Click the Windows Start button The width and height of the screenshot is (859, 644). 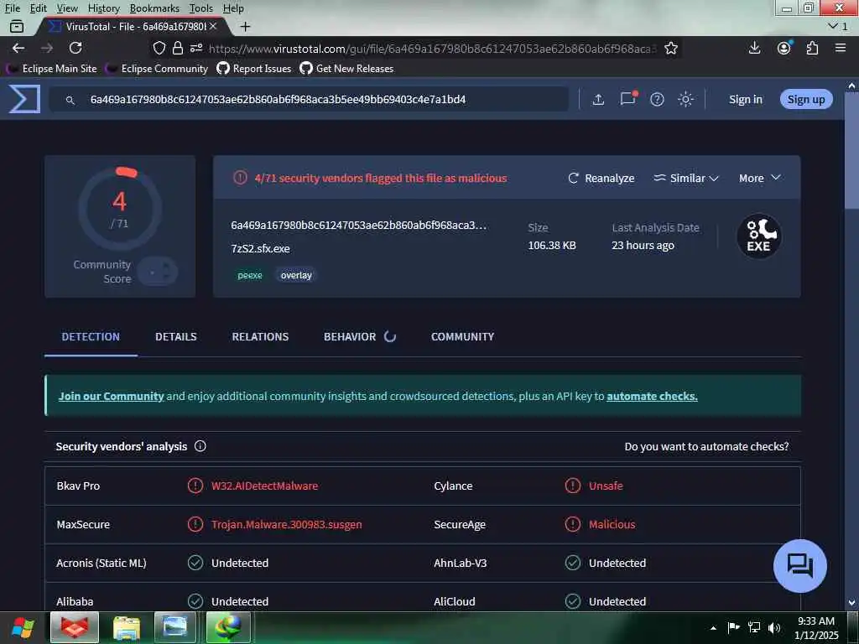tap(22, 627)
